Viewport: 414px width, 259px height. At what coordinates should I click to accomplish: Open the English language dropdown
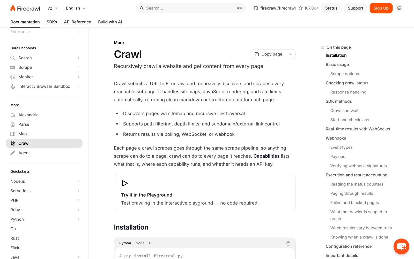coord(76,8)
